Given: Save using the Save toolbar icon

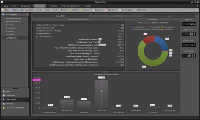Looking at the screenshot, I should click(x=38, y=10).
